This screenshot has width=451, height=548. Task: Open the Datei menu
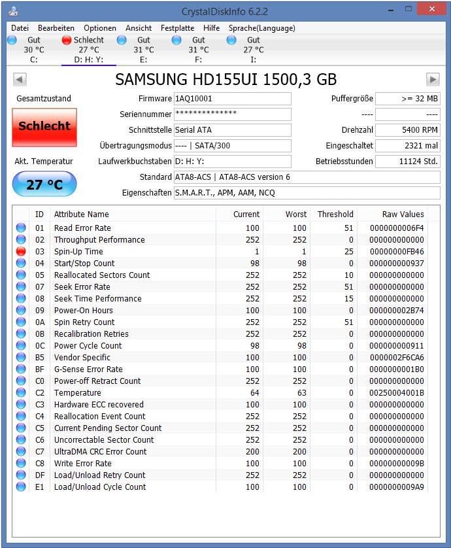pyautogui.click(x=20, y=28)
